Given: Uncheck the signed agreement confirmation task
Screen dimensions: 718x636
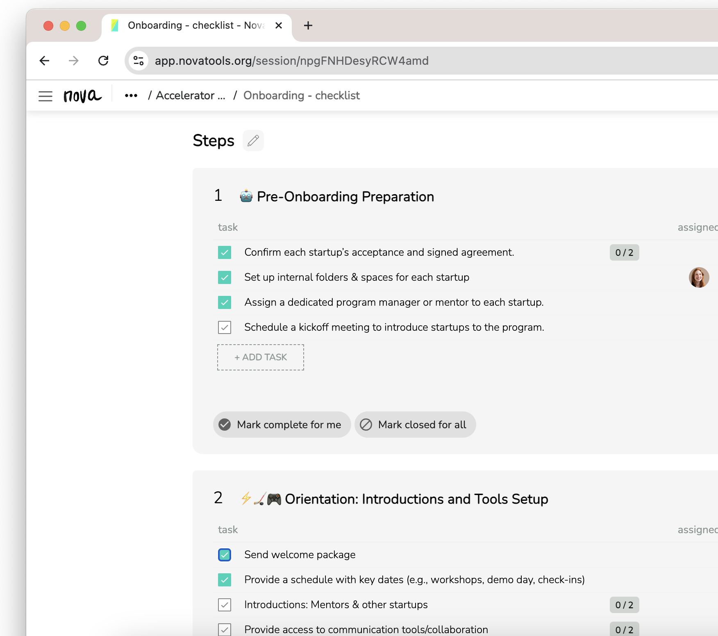Looking at the screenshot, I should [x=225, y=252].
